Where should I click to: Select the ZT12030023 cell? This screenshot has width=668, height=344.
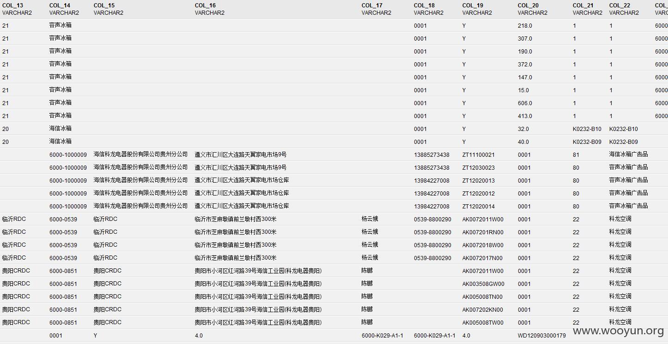tap(479, 168)
